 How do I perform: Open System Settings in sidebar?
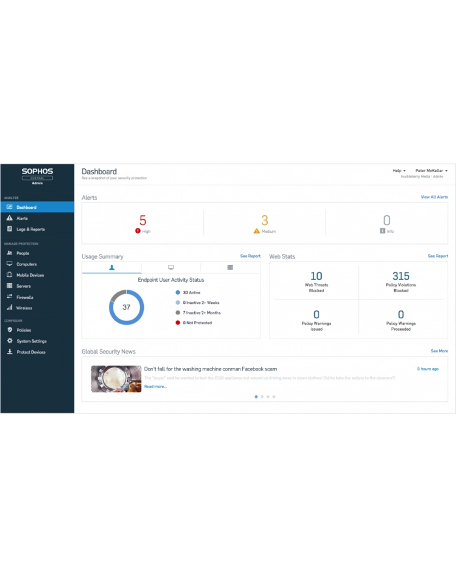[37, 341]
